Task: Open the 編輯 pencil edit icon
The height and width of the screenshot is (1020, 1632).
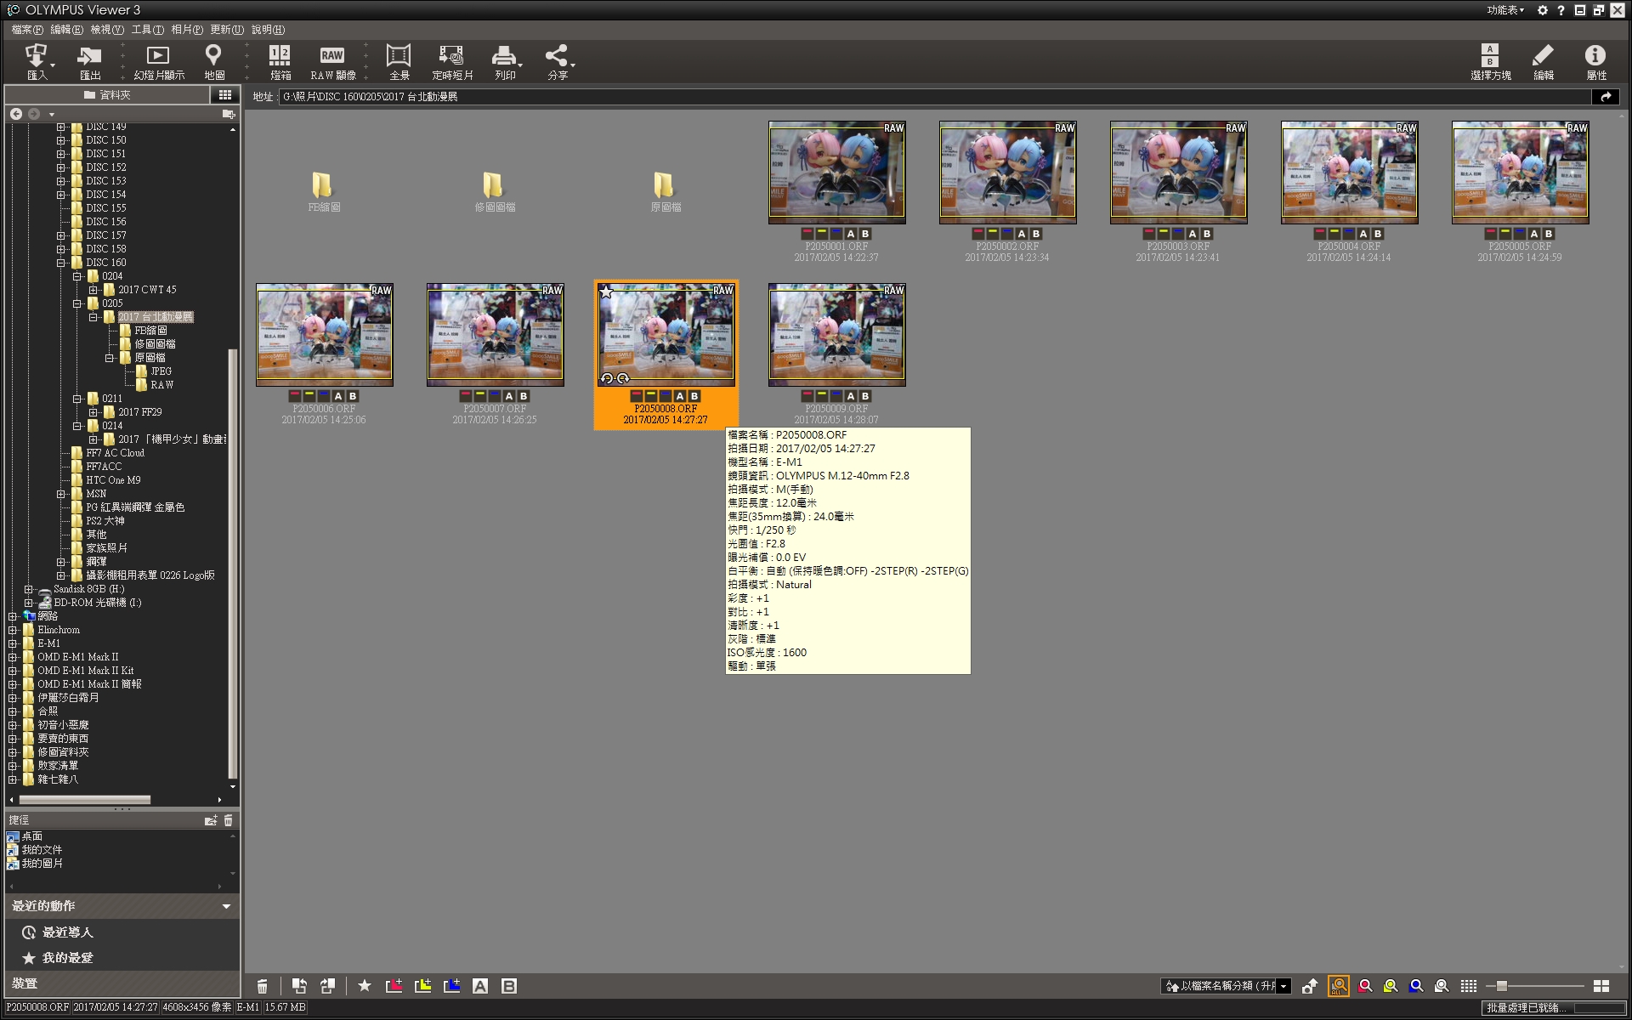Action: pyautogui.click(x=1543, y=62)
